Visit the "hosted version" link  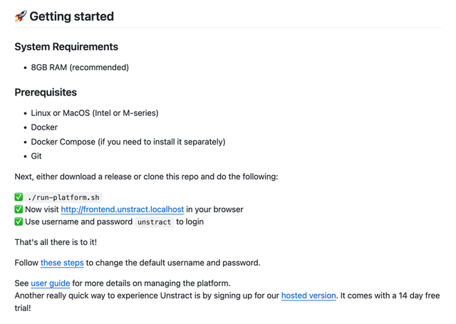click(309, 296)
